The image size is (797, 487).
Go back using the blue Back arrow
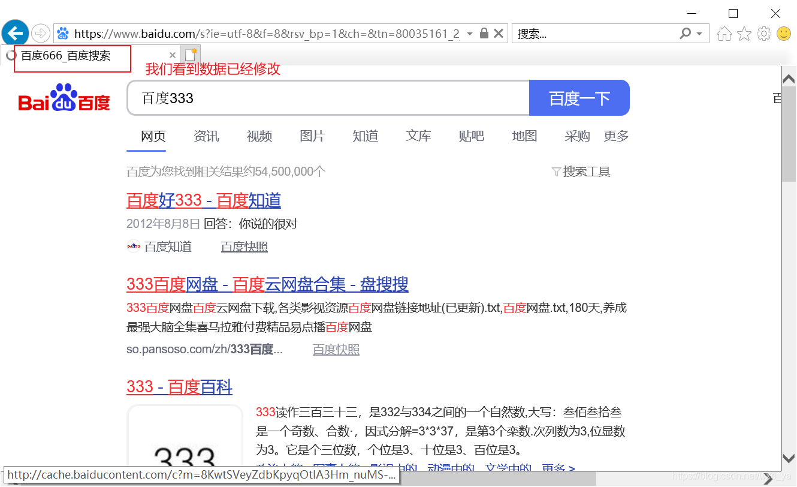(15, 33)
